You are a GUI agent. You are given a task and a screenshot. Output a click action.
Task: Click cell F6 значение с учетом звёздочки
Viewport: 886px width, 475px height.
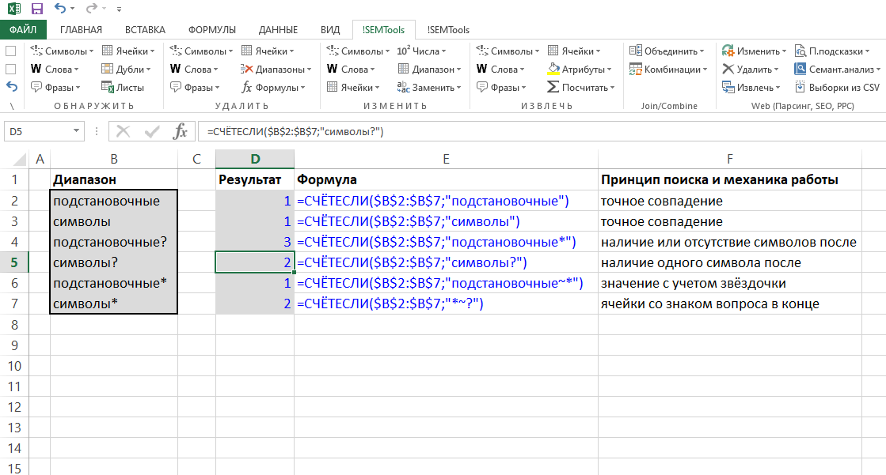pyautogui.click(x=729, y=283)
